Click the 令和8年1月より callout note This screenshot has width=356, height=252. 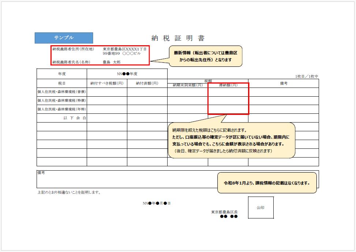tap(267, 183)
